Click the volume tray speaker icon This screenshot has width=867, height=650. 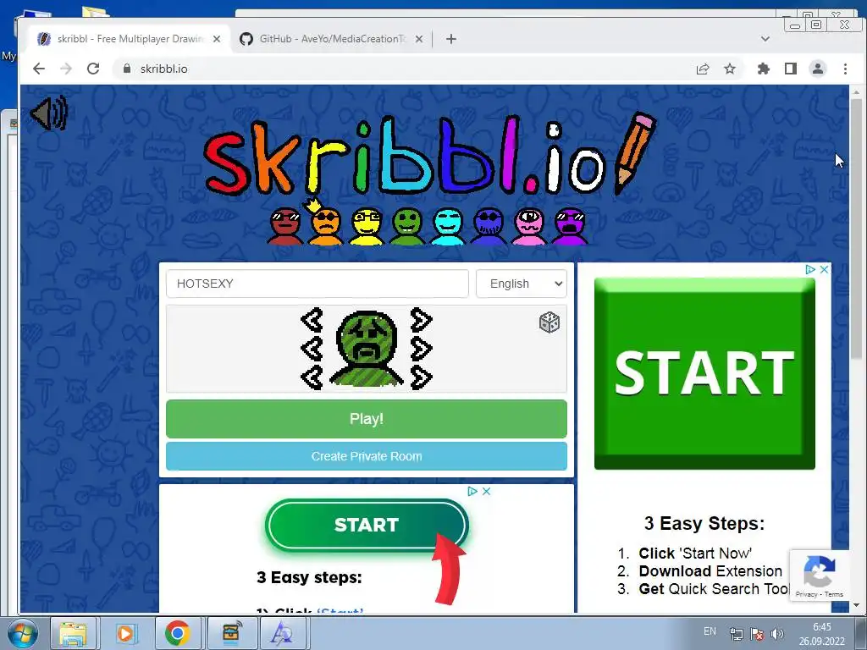(x=777, y=634)
